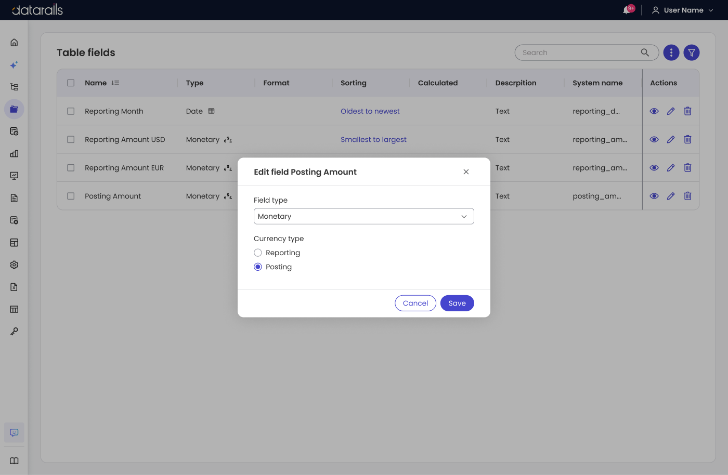The image size is (728, 475).
Task: Check the Reporting Amount EUR row checkbox
Action: click(71, 168)
